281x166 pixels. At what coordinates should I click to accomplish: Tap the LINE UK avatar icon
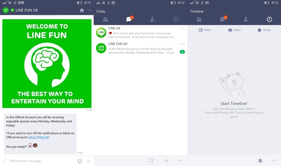point(101,32)
